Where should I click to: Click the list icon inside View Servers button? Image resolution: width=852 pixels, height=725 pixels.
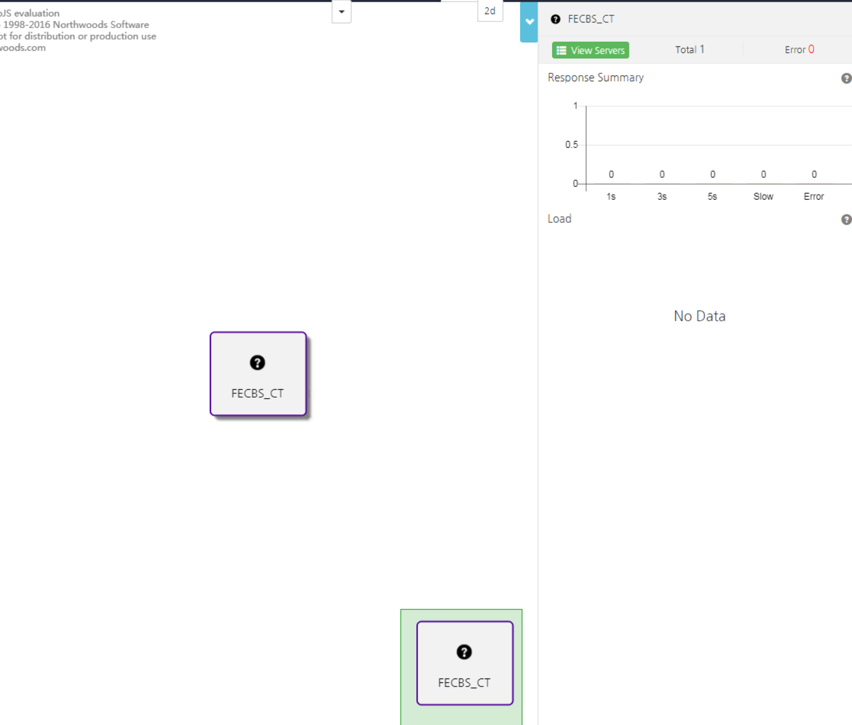click(x=561, y=50)
